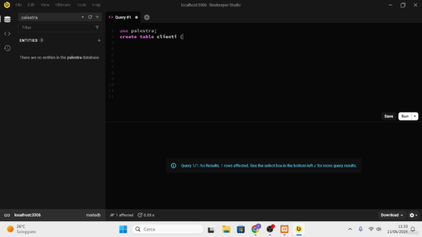Click the Save button
This screenshot has width=422, height=237.
pyautogui.click(x=388, y=117)
